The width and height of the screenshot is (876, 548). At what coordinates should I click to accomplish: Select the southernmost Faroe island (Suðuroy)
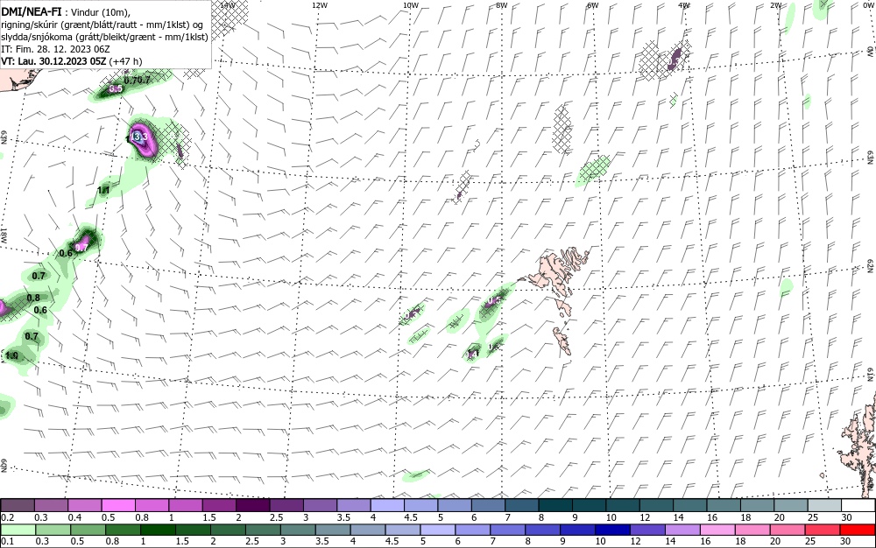[x=562, y=341]
